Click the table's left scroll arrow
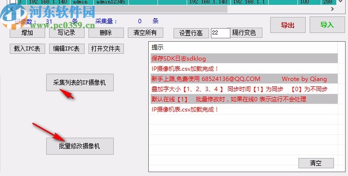The height and width of the screenshot is (176, 348). pyautogui.click(x=12, y=9)
